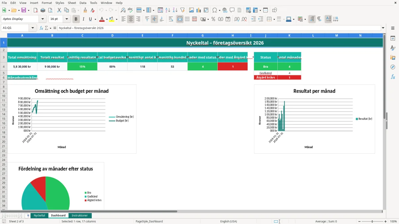399x224 pixels.
Task: Toggle the AutoFilter funnel
Action: [x=182, y=10]
